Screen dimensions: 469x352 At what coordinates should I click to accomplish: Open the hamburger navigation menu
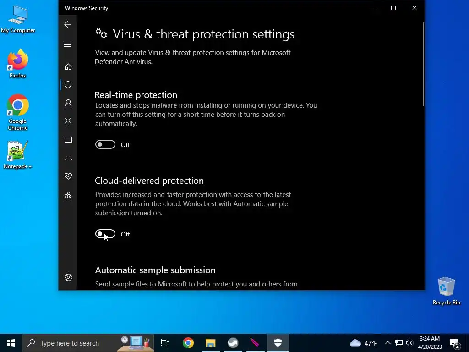(68, 45)
